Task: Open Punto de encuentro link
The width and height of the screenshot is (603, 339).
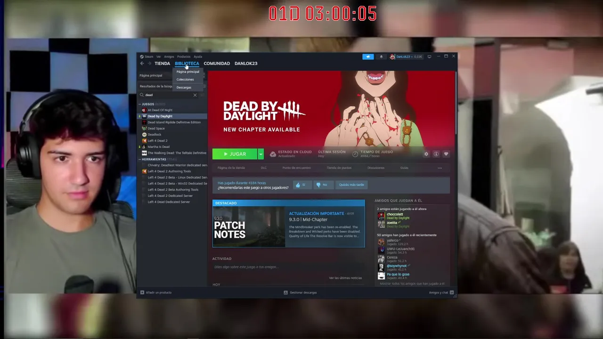Action: [x=296, y=168]
